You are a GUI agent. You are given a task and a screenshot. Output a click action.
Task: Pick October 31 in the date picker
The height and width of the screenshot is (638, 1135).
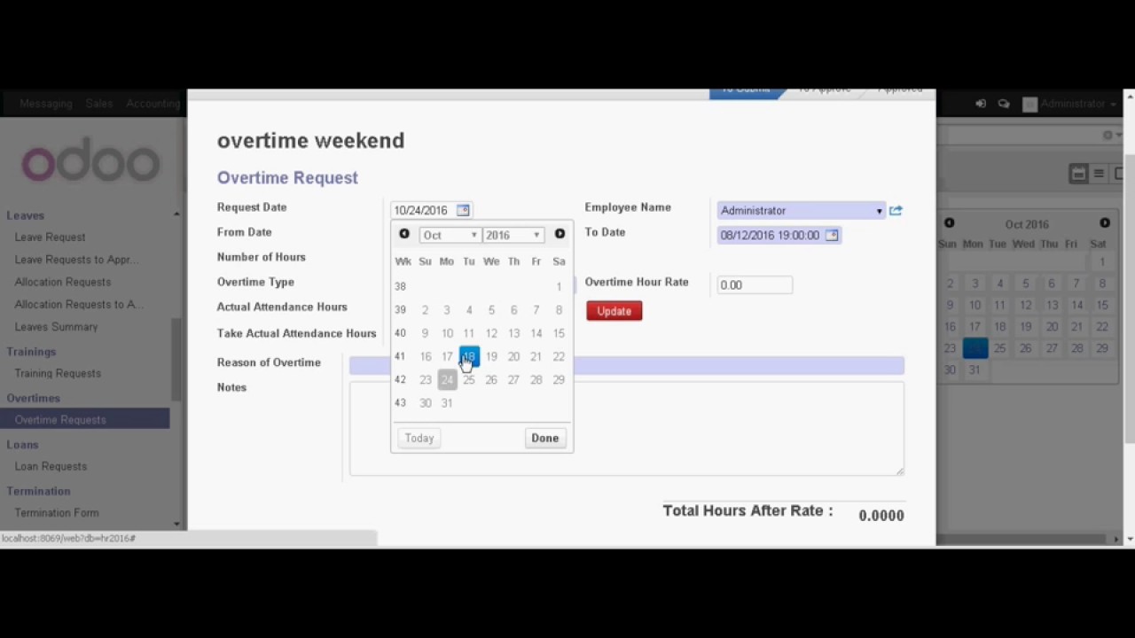coord(447,403)
